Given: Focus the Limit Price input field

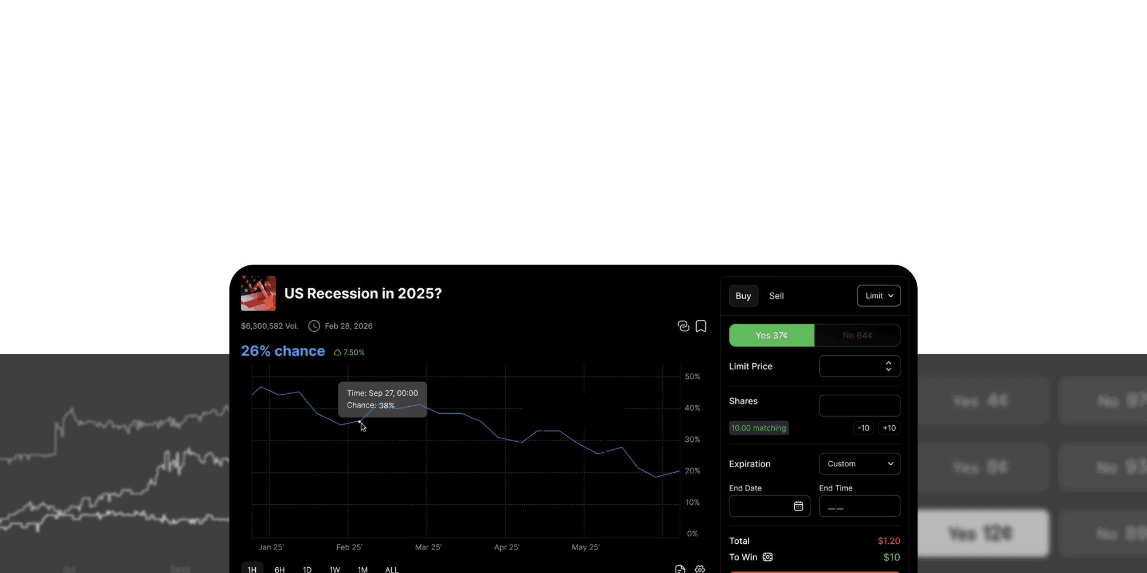Looking at the screenshot, I should 860,366.
